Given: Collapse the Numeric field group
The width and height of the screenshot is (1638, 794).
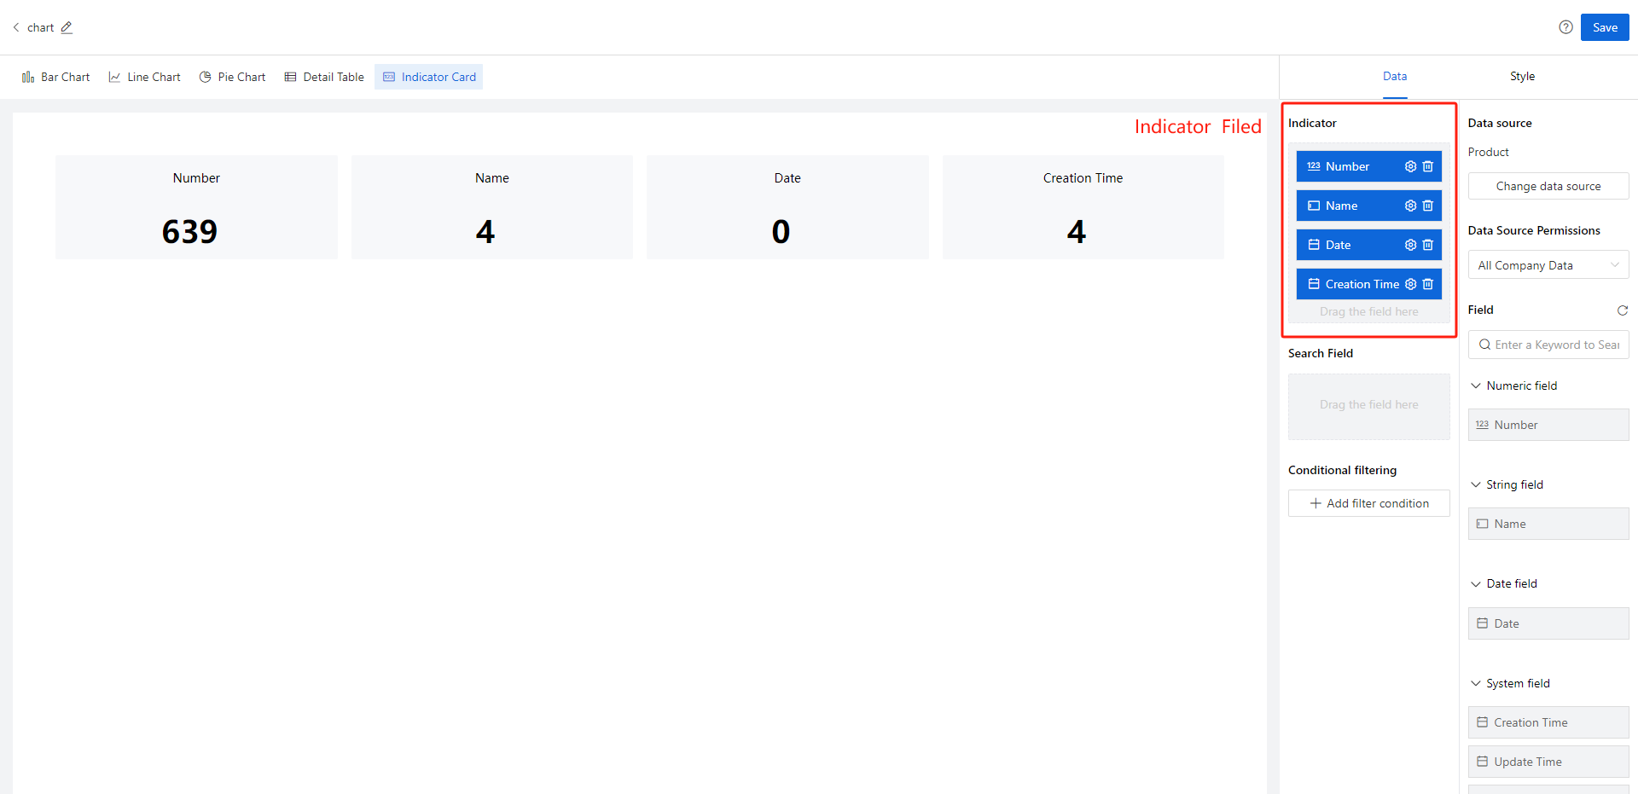Looking at the screenshot, I should (1475, 385).
